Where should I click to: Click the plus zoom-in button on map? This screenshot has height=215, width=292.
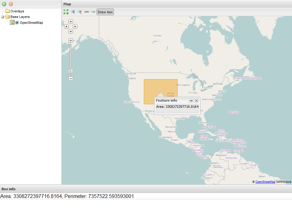tap(71, 40)
